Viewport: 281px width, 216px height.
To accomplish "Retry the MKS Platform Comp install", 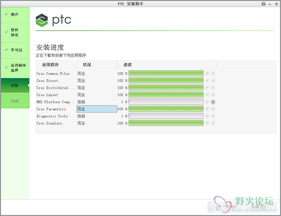I will tap(207, 102).
